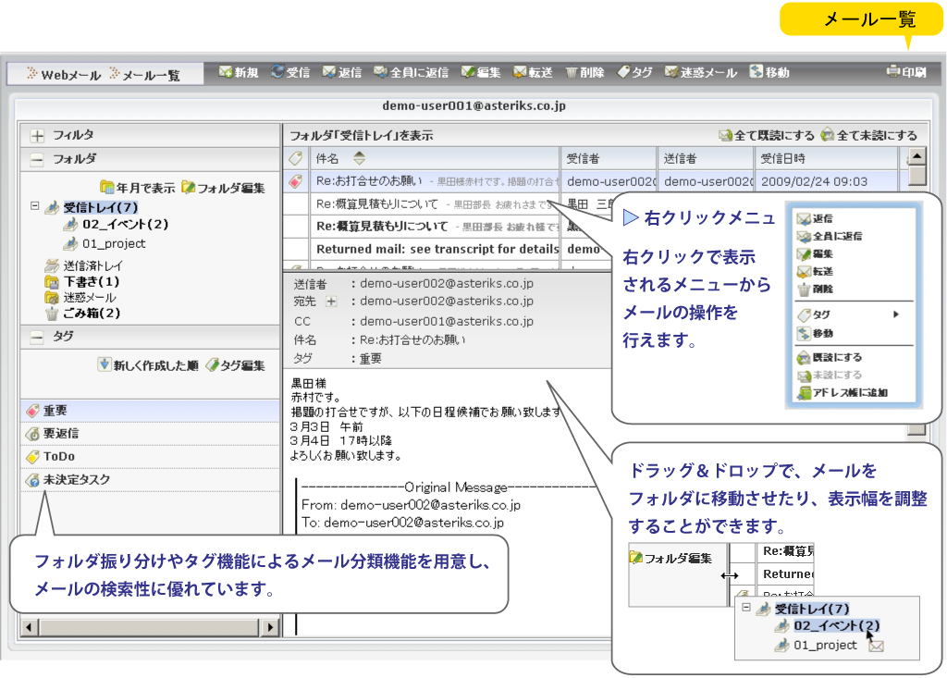Click 全て未読にする button
Screen dimensions: 947x678
click(868, 135)
